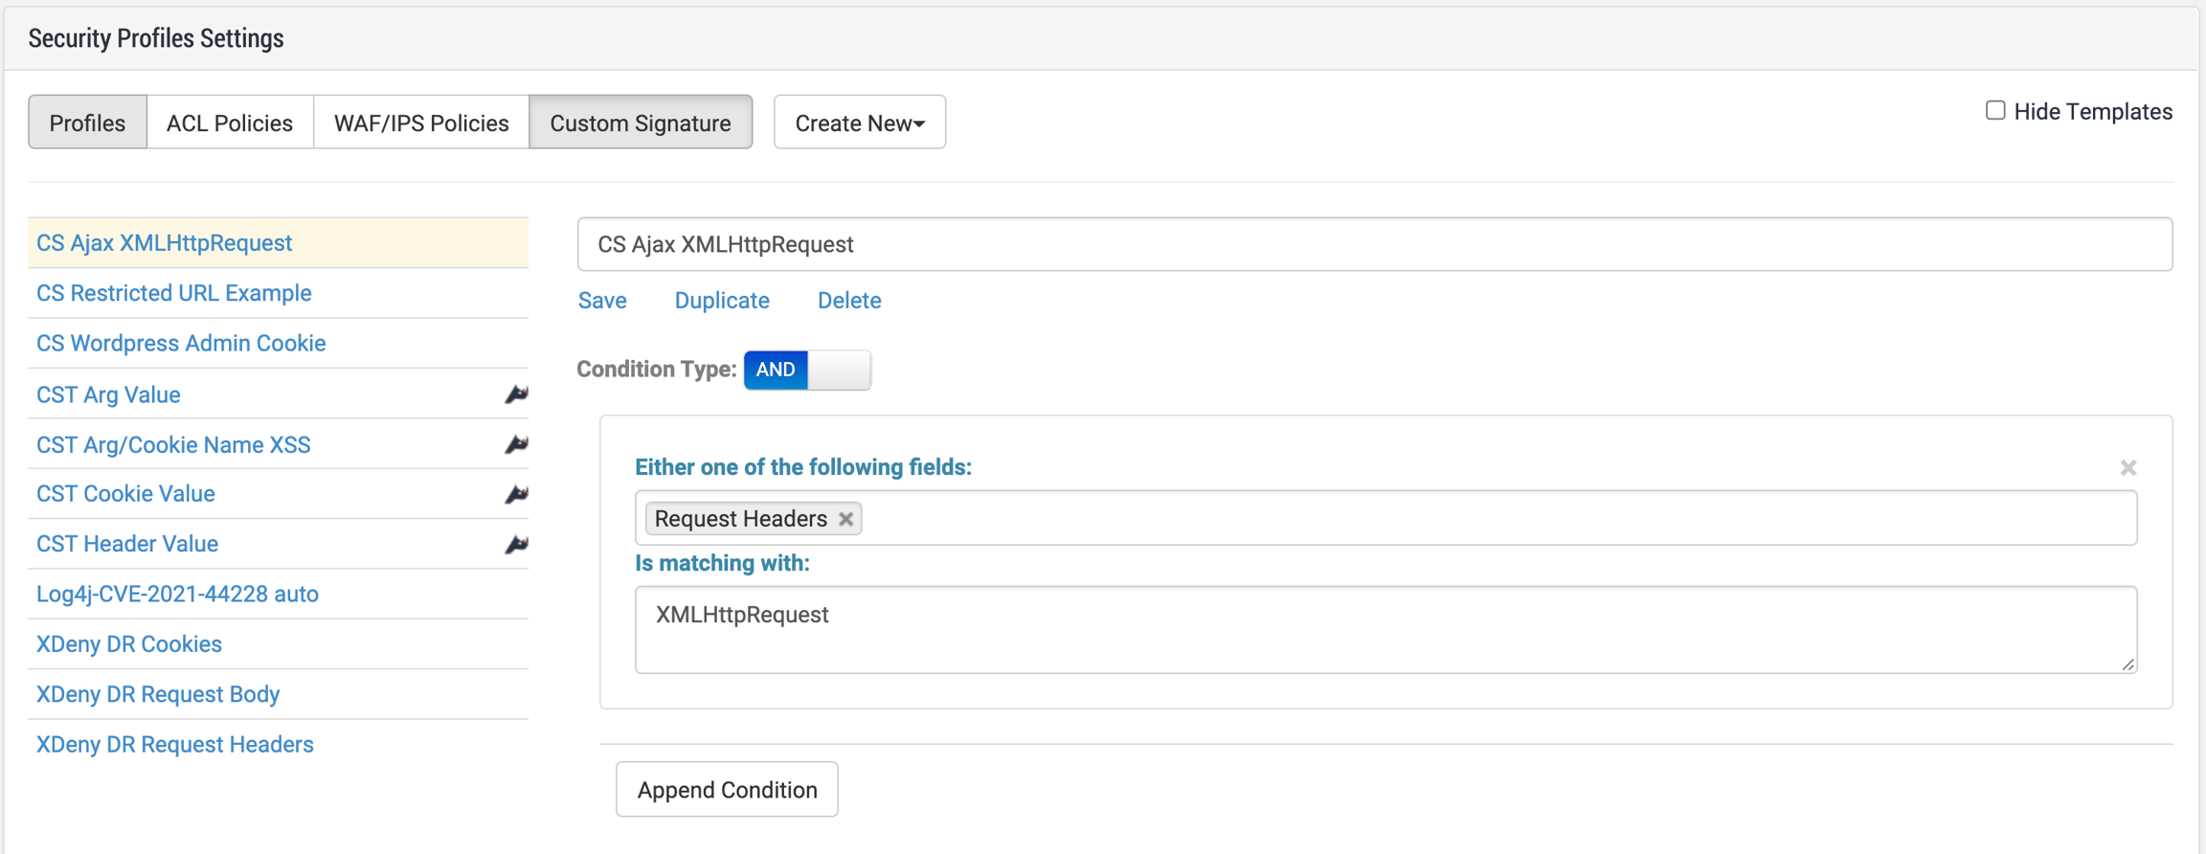Select Log4j-CVE-2021-44228 auto signature

pos(177,594)
